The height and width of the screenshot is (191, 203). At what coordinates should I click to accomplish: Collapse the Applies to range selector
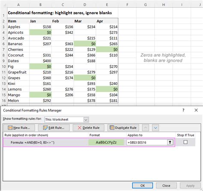[170, 142]
